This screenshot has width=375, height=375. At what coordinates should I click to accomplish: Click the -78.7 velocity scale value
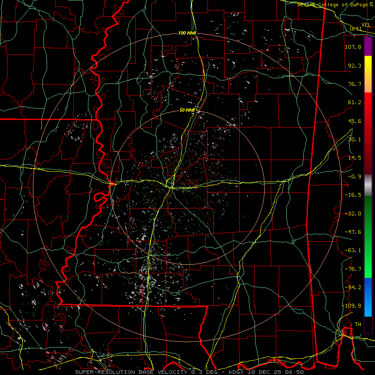click(x=353, y=269)
